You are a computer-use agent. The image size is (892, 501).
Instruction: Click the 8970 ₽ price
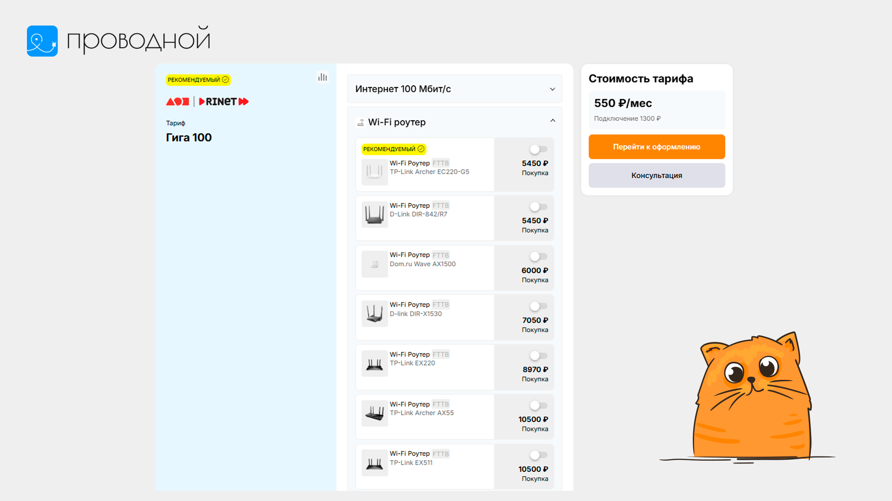[535, 370]
